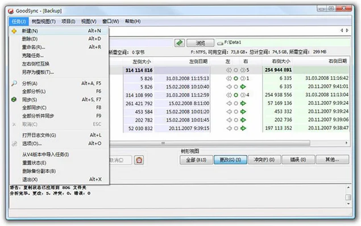Open the 视图(V) menu
Viewport: 361px width, 226px height.
[x=89, y=22]
